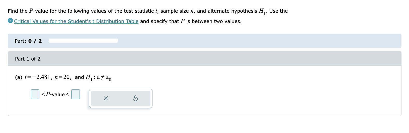Click the H1 symbol in the instructions line
409x133 pixels.
262,11
